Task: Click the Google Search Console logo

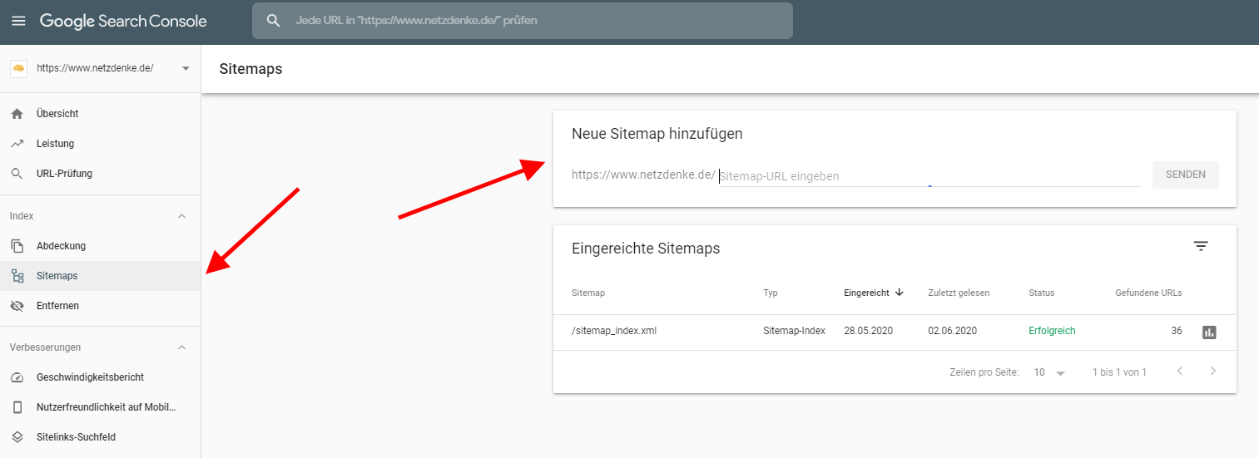Action: [123, 21]
